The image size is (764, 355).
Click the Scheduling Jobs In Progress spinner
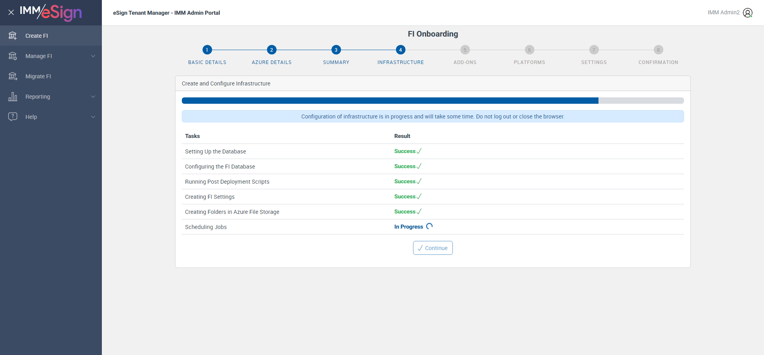[429, 226]
